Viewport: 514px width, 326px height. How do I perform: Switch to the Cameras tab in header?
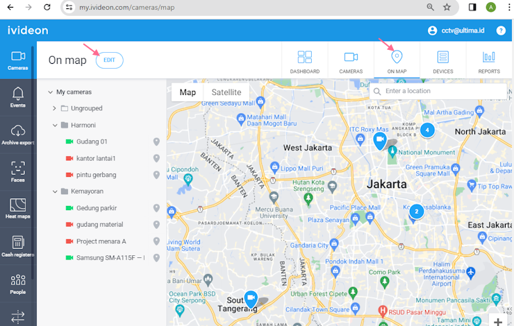point(351,62)
